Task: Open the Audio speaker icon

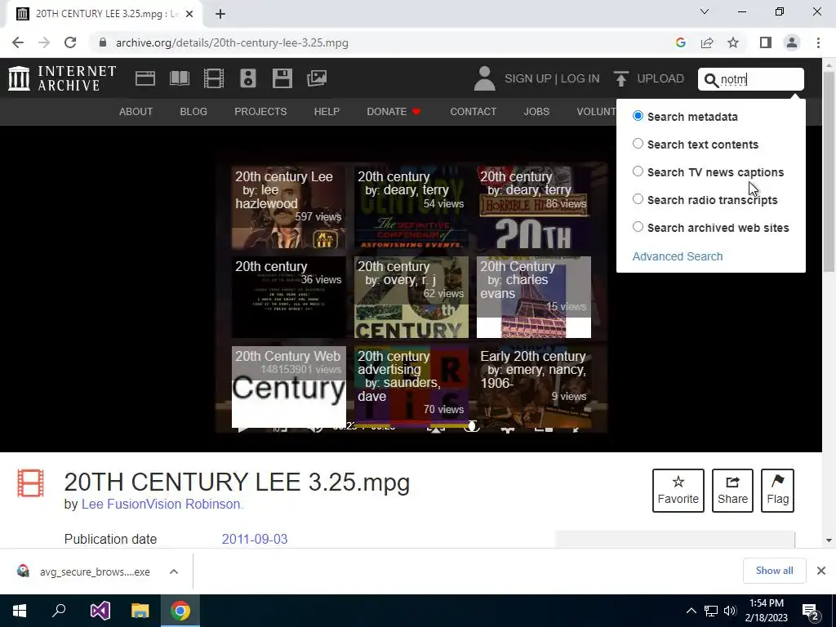Action: tap(248, 78)
